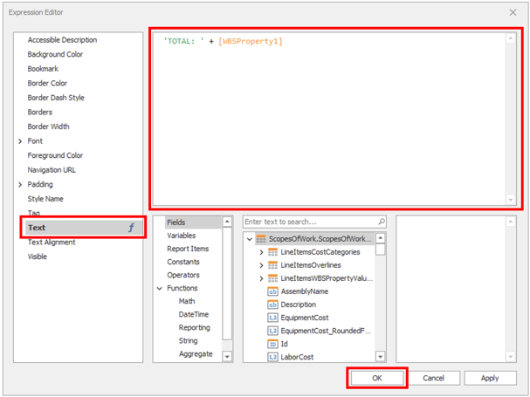Click in the expression text editor
530x397 pixels.
coord(329,119)
